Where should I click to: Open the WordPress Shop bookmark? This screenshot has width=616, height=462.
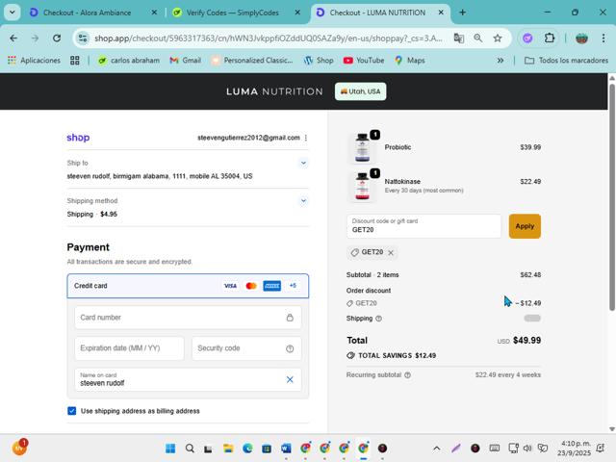(319, 60)
